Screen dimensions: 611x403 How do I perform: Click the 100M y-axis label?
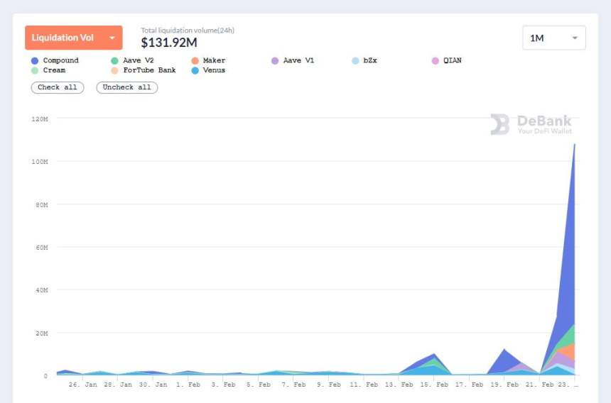pos(40,162)
